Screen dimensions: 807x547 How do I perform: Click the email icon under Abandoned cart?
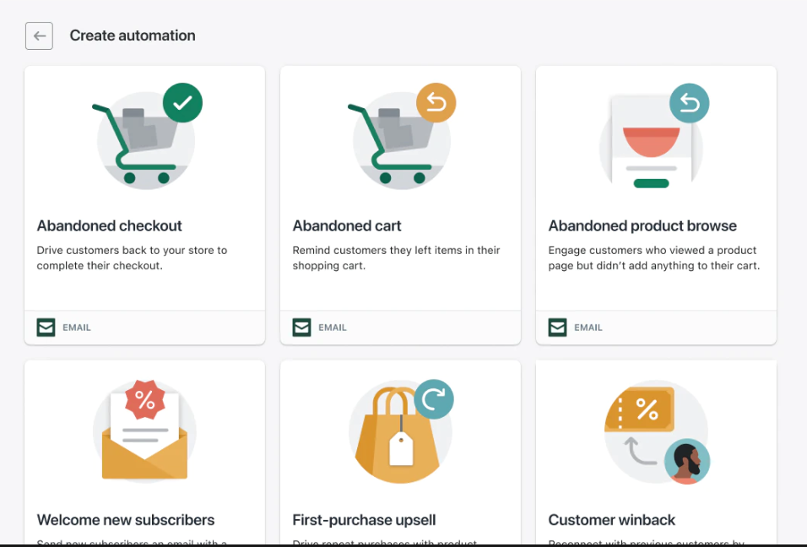[x=301, y=328]
